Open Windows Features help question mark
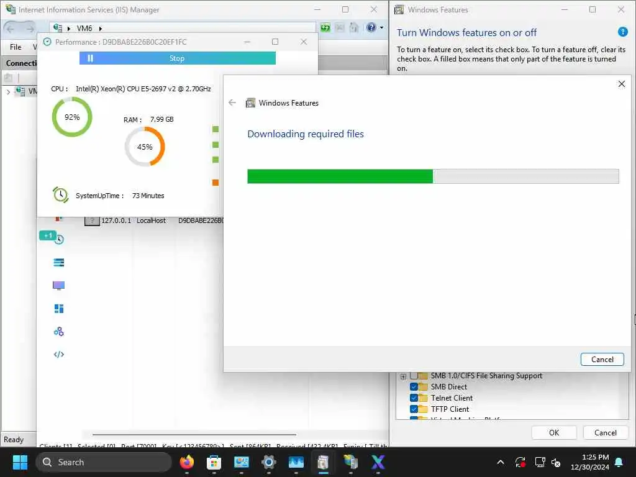 622,32
